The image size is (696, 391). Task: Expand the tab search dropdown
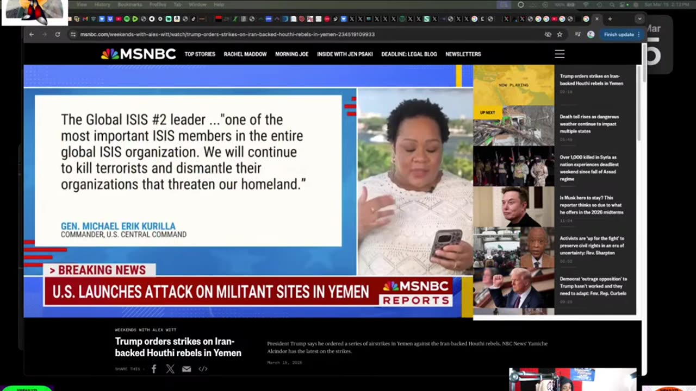[639, 19]
